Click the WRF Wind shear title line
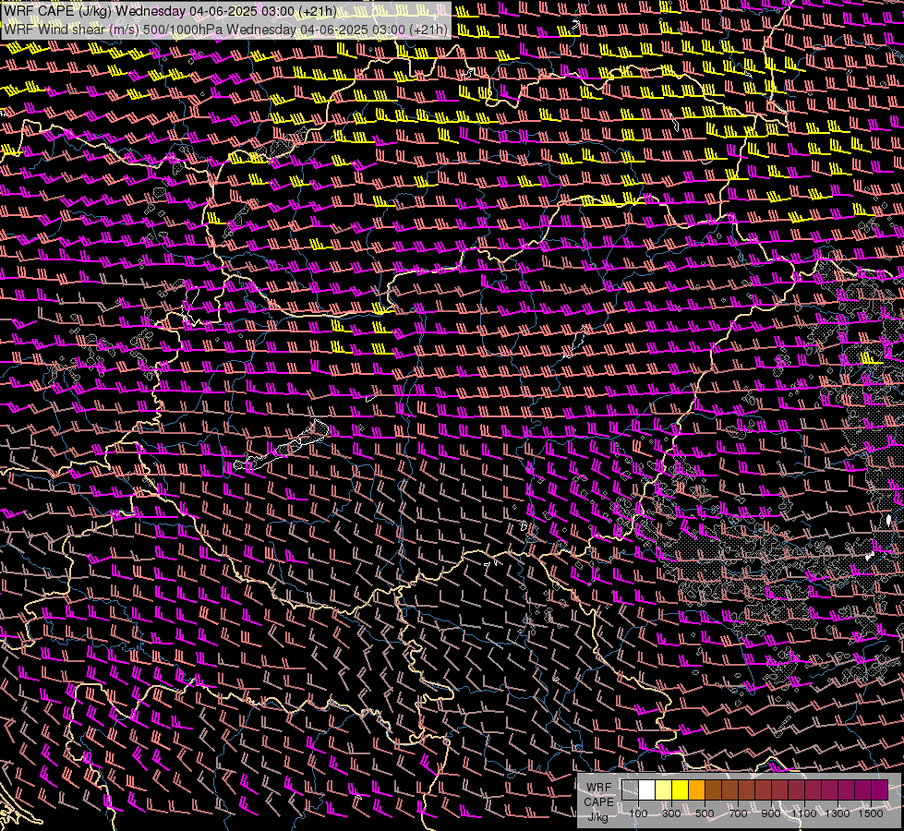 point(225,30)
